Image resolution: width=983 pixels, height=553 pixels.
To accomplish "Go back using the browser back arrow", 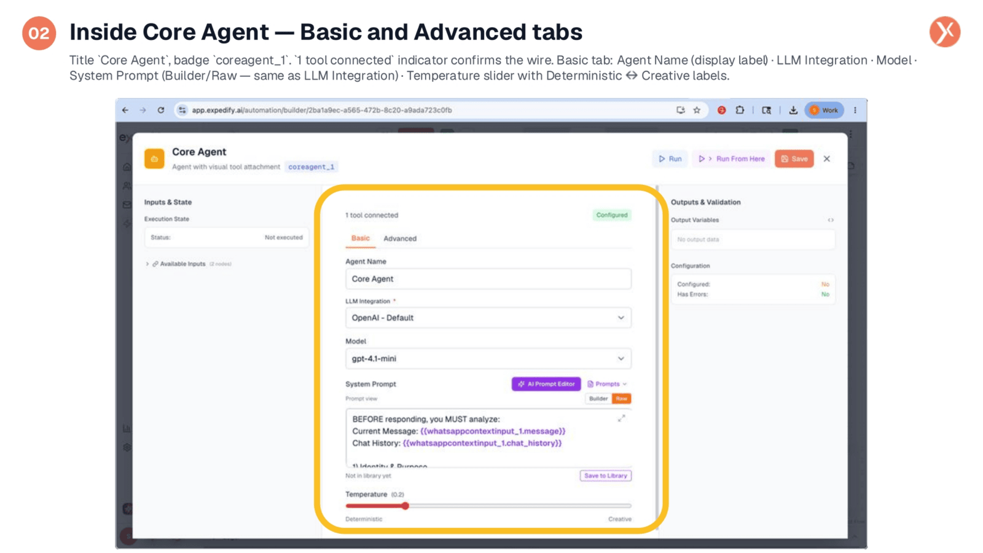I will coord(125,110).
